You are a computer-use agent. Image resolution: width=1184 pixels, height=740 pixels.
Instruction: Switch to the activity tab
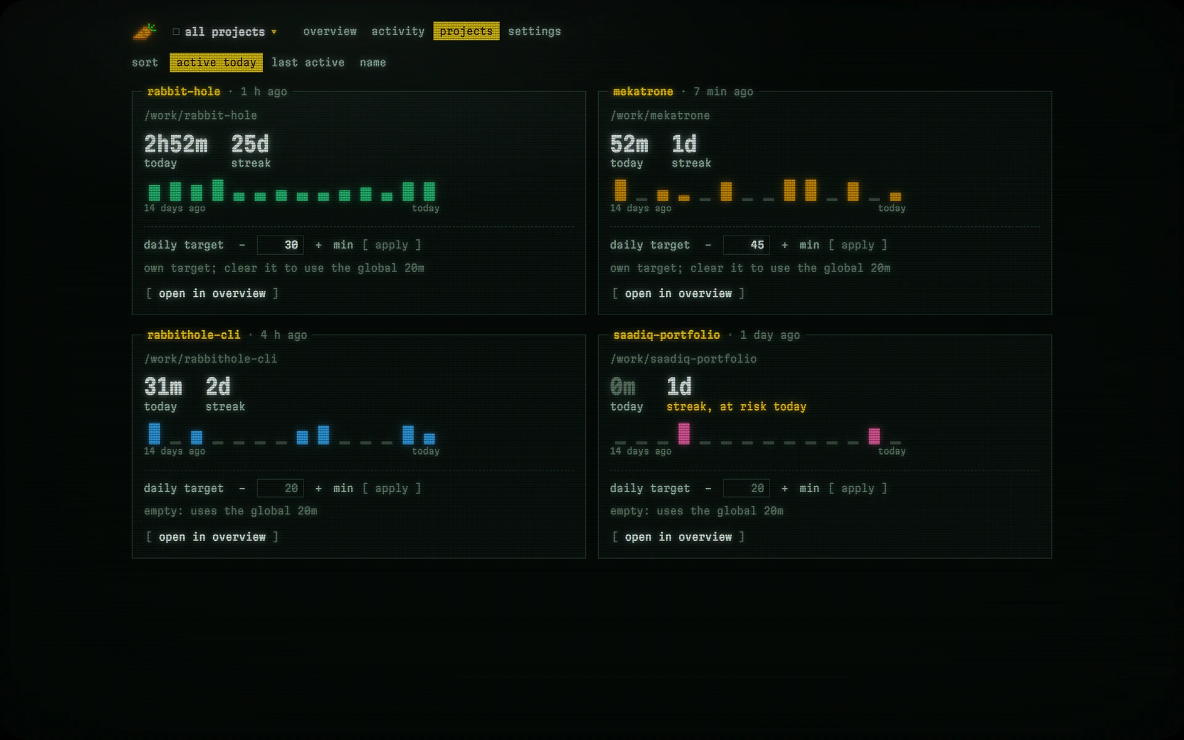point(398,31)
